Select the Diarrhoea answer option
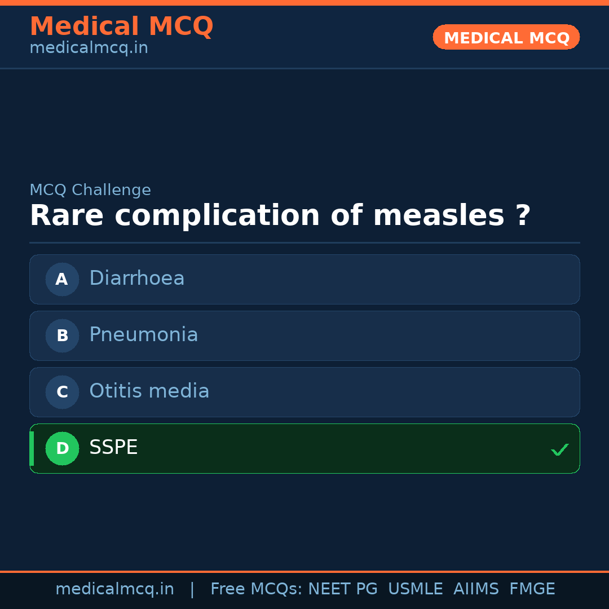Viewport: 609px width, 609px height. click(304, 279)
